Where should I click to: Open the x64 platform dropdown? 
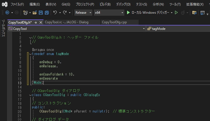[x=109, y=13]
